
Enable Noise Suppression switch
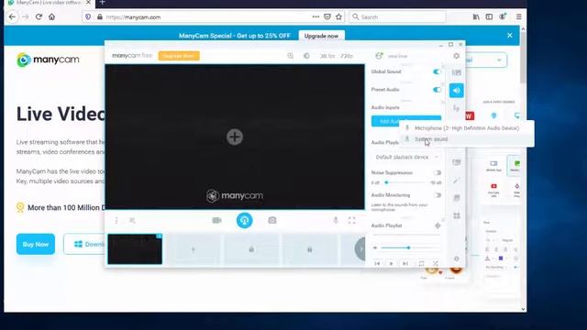(x=437, y=173)
